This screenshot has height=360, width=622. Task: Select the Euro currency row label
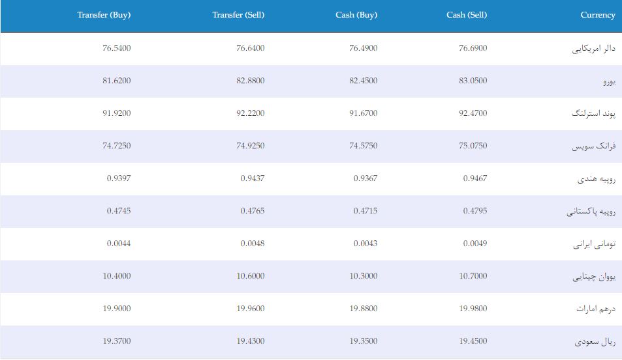pyautogui.click(x=610, y=81)
